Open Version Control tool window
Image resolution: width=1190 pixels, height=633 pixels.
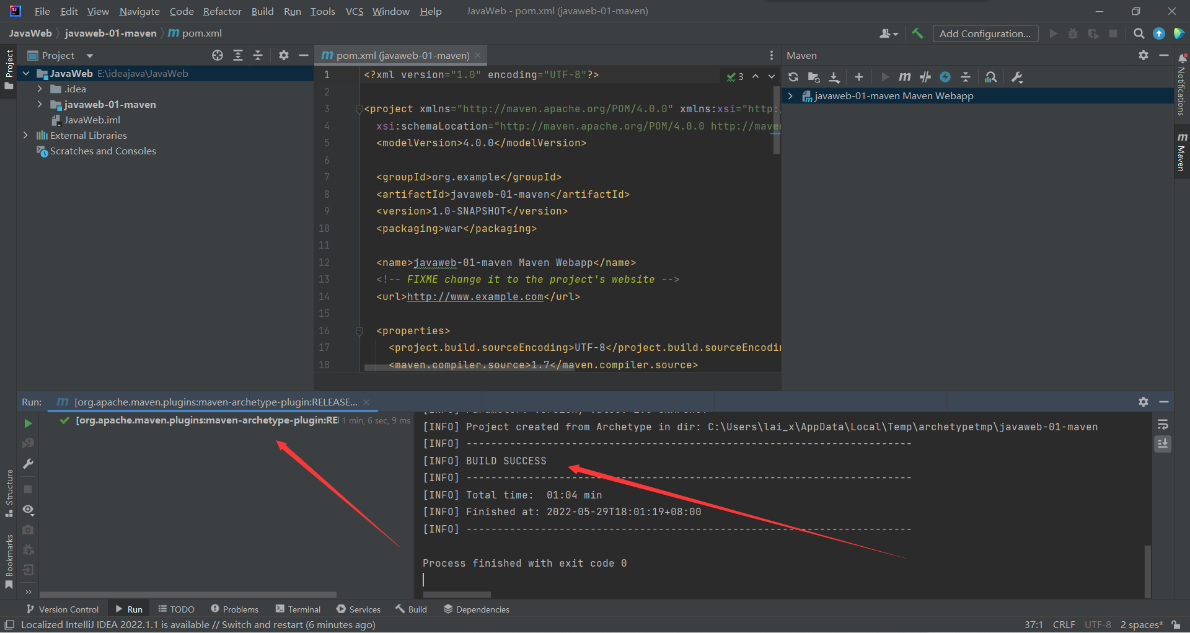coord(63,609)
